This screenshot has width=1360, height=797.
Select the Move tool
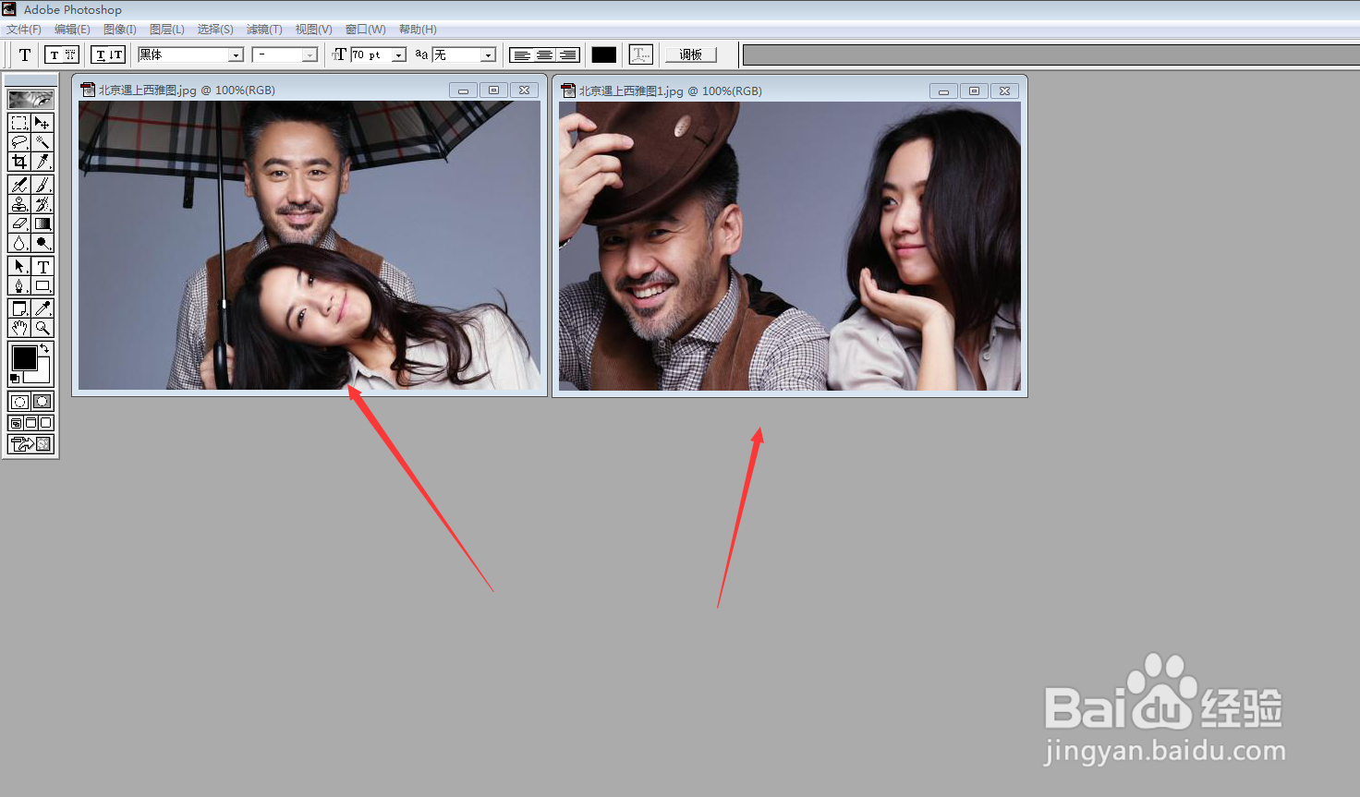pos(42,123)
